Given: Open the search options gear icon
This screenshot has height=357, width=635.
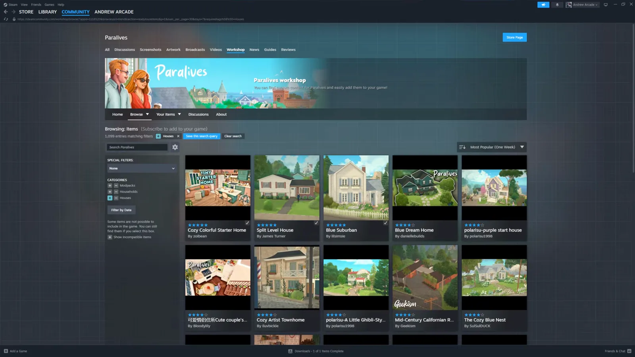Looking at the screenshot, I should tap(175, 147).
